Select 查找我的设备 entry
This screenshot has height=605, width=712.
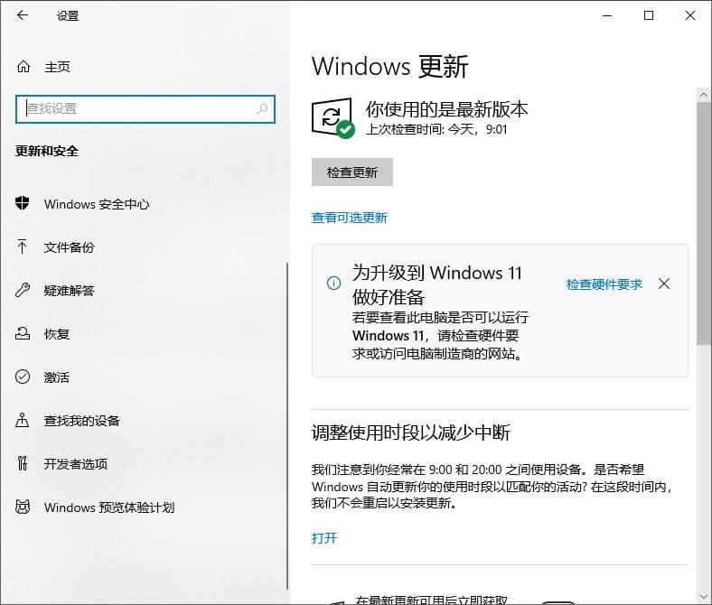point(81,421)
